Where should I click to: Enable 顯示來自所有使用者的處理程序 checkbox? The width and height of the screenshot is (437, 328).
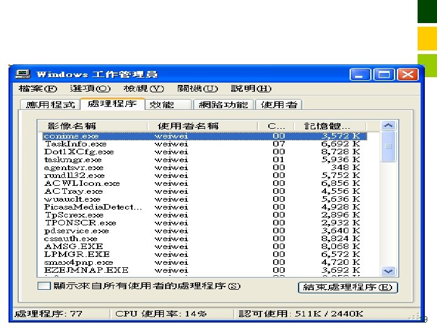(x=44, y=286)
